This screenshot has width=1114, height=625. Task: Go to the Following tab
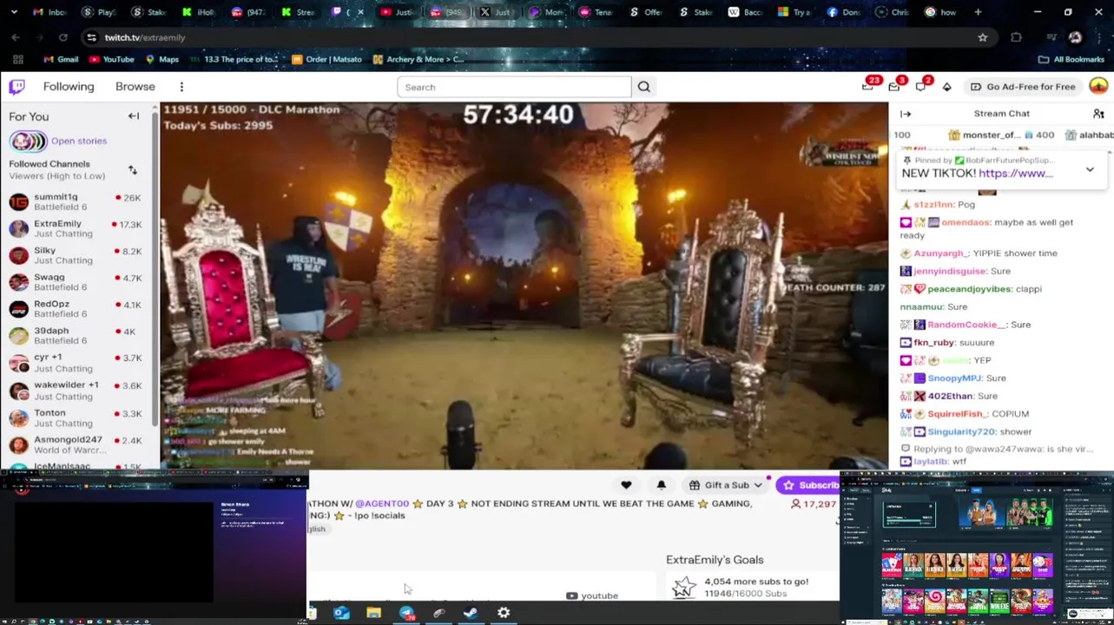point(69,87)
